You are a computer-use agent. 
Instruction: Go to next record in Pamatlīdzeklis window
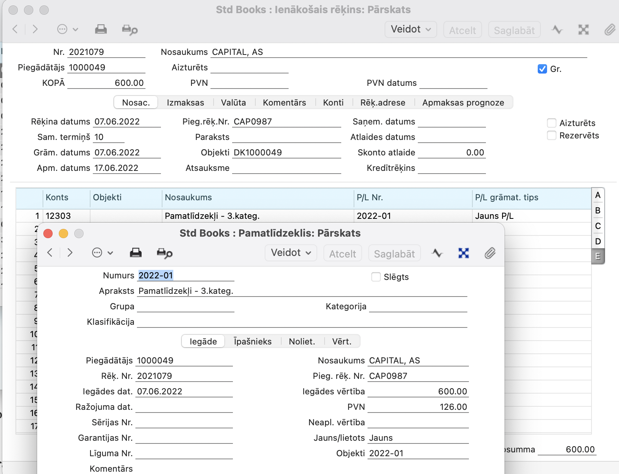pos(70,253)
